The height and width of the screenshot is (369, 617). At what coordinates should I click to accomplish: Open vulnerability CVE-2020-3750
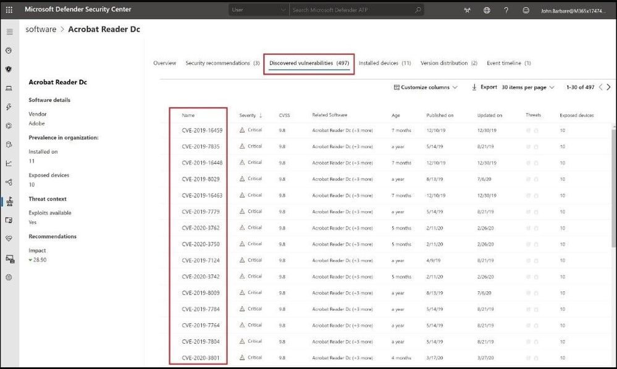(x=201, y=244)
